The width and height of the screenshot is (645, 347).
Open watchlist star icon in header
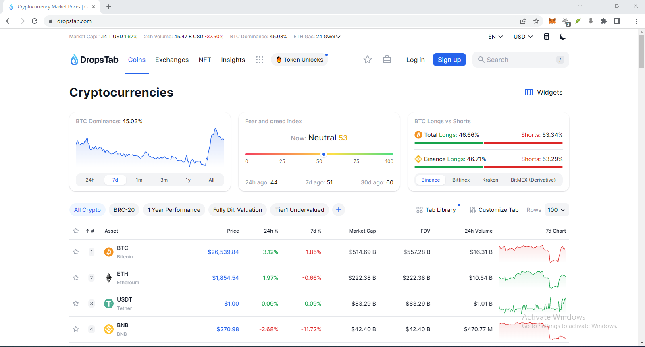(368, 60)
